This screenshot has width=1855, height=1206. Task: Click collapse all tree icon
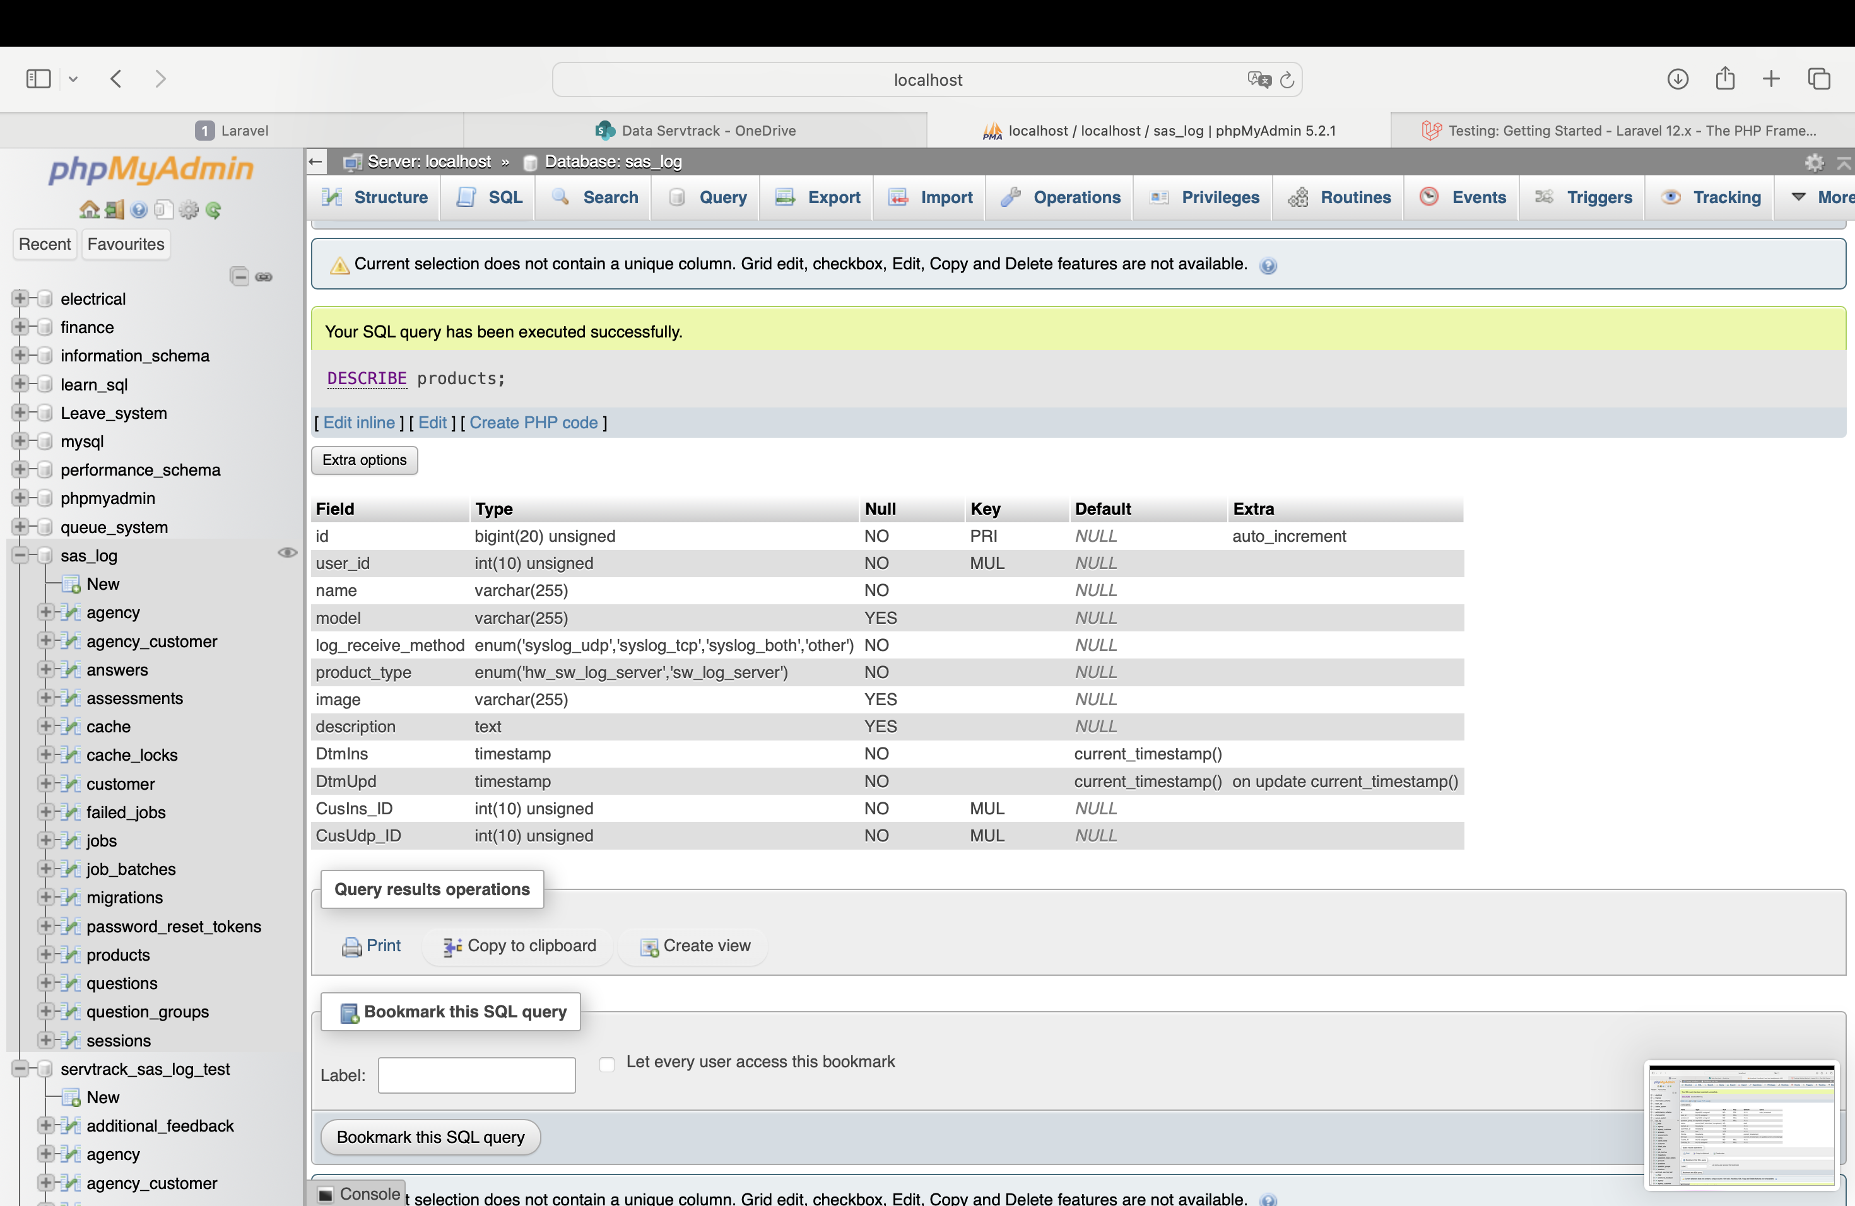pyautogui.click(x=239, y=276)
